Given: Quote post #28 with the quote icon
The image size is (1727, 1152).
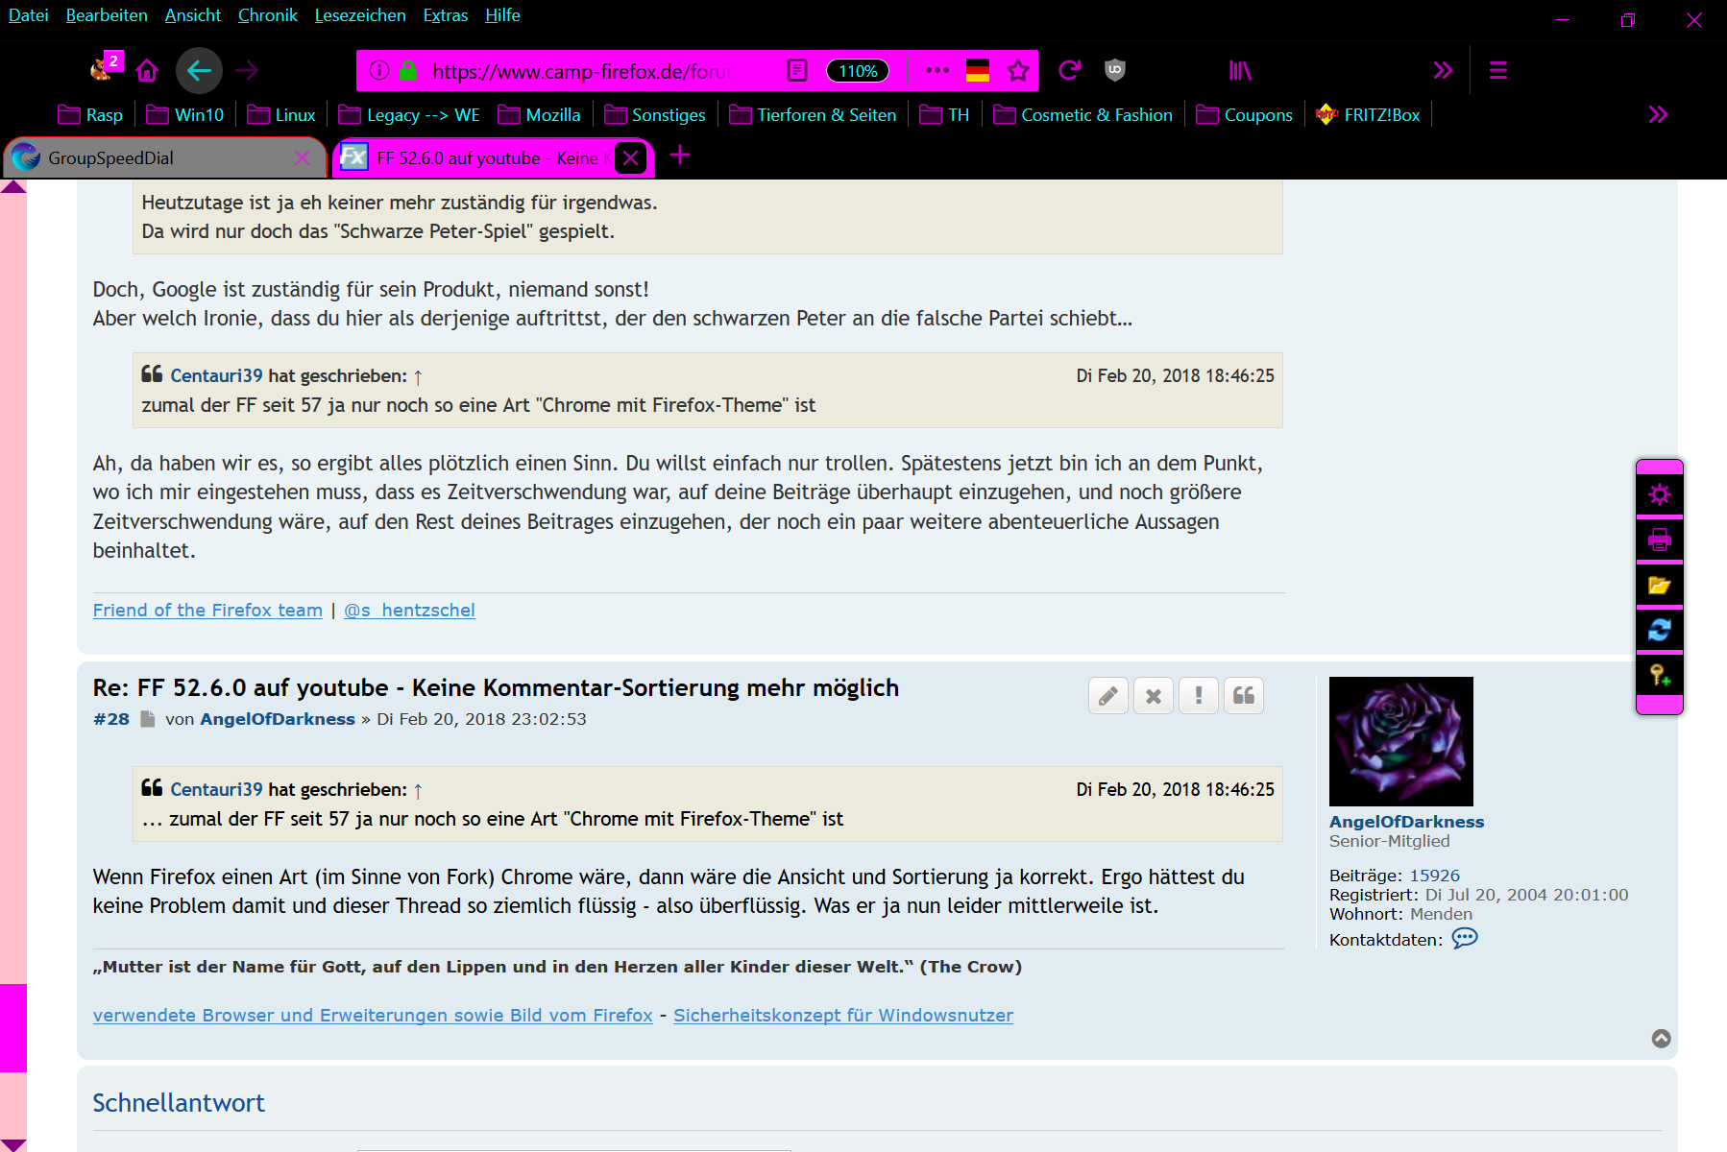Looking at the screenshot, I should click(1244, 696).
